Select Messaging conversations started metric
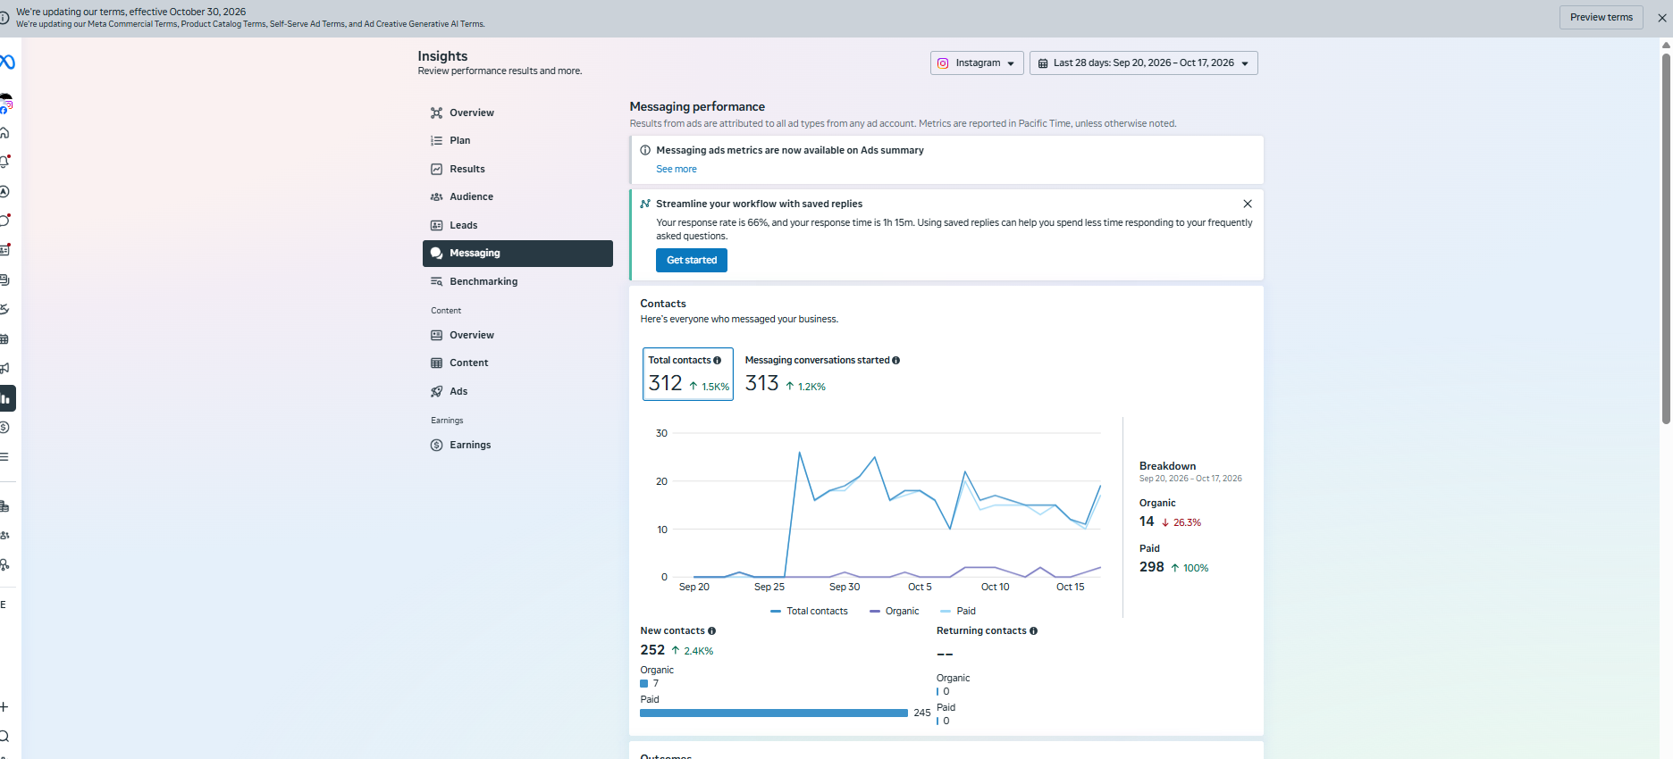 (822, 374)
